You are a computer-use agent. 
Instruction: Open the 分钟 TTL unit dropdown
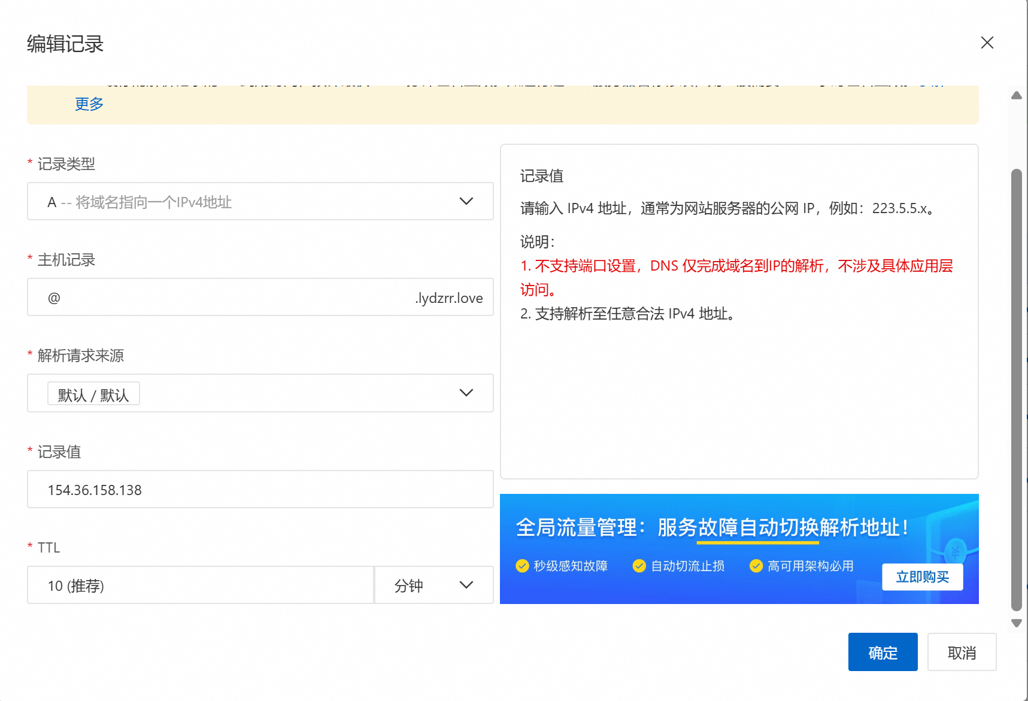pos(433,585)
